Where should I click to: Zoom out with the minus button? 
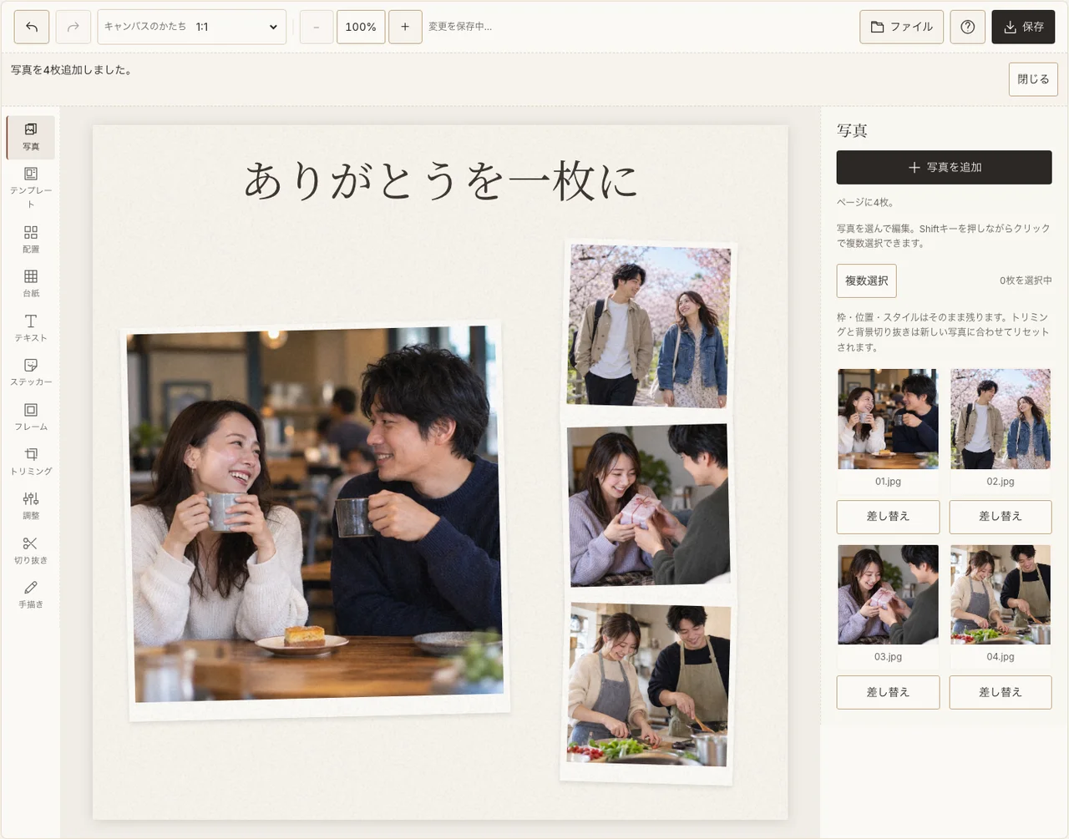point(316,27)
